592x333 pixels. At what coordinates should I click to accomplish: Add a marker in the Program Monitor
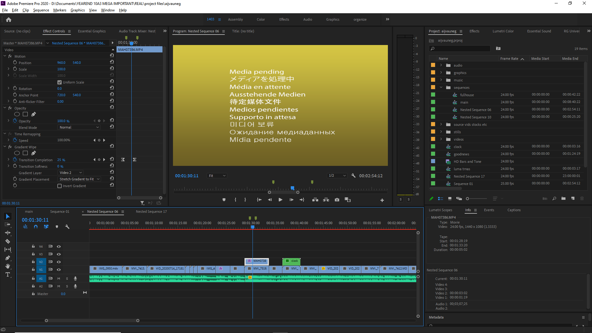[224, 199]
